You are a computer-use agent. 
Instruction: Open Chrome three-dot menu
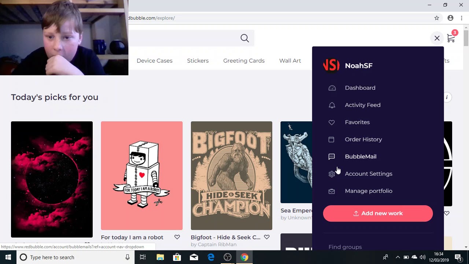(x=462, y=18)
